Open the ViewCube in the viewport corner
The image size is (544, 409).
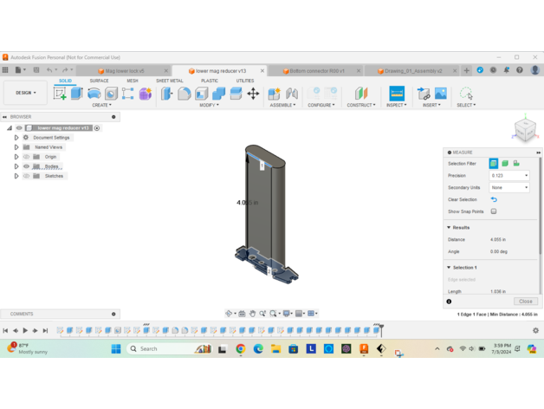point(525,130)
